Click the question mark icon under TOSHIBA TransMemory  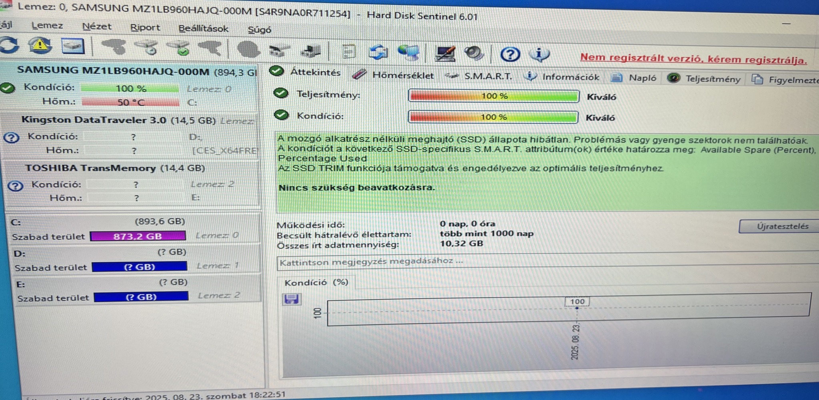coord(15,186)
